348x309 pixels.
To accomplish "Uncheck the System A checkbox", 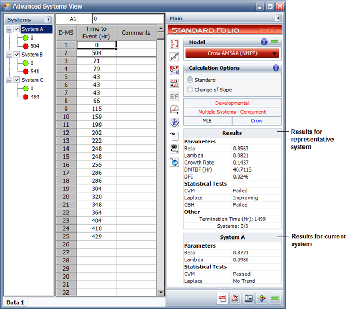I will point(17,29).
